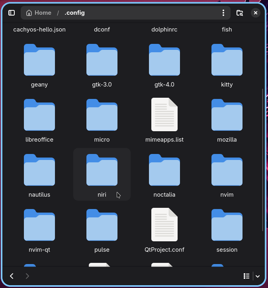Click the fish label
268x288 pixels.
coord(227,30)
